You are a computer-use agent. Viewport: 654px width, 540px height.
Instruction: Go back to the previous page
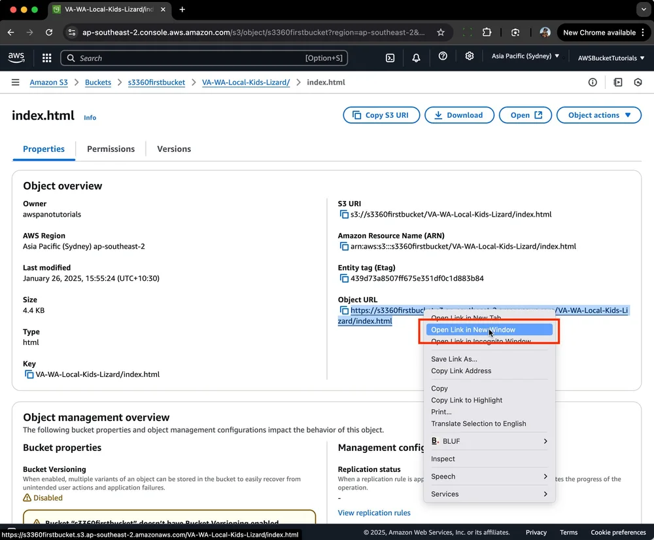[x=11, y=33]
